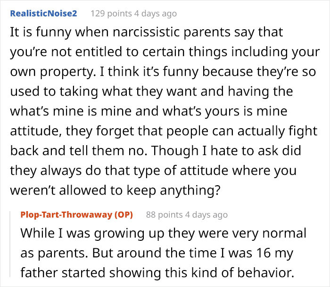Collapse the reply using the left thread line
330x287 pixels.
[x=10, y=245]
